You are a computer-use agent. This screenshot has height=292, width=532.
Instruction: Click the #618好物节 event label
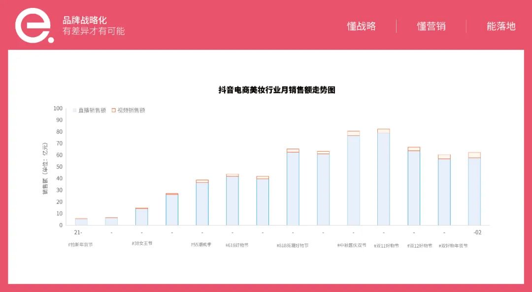pyautogui.click(x=237, y=245)
